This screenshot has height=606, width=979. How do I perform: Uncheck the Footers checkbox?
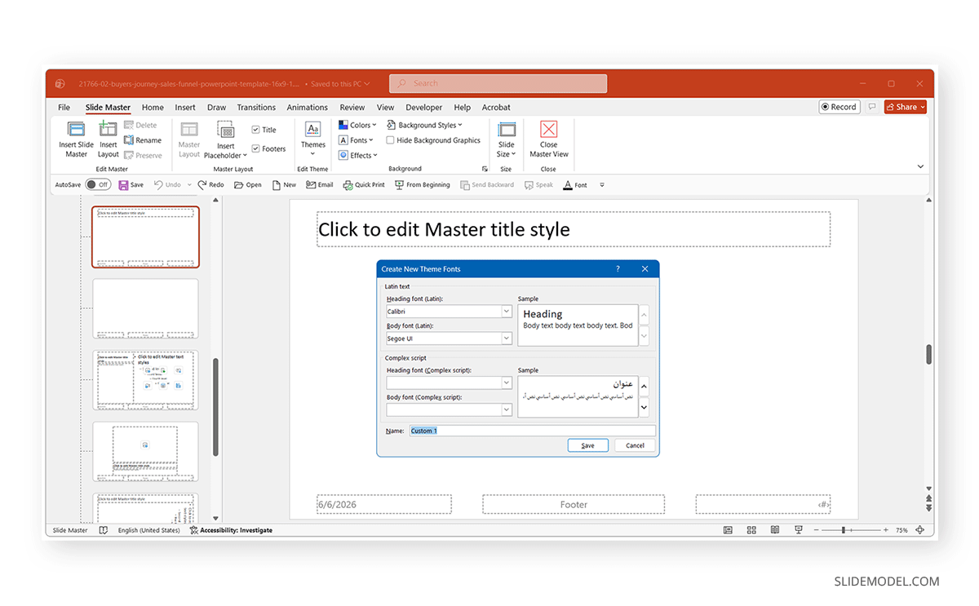pos(255,148)
